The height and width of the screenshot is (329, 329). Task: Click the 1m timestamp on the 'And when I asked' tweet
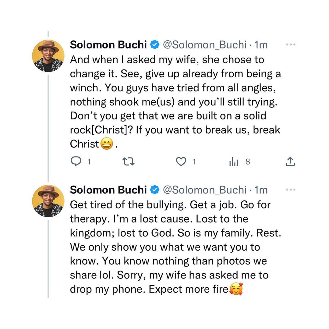[x=261, y=45]
